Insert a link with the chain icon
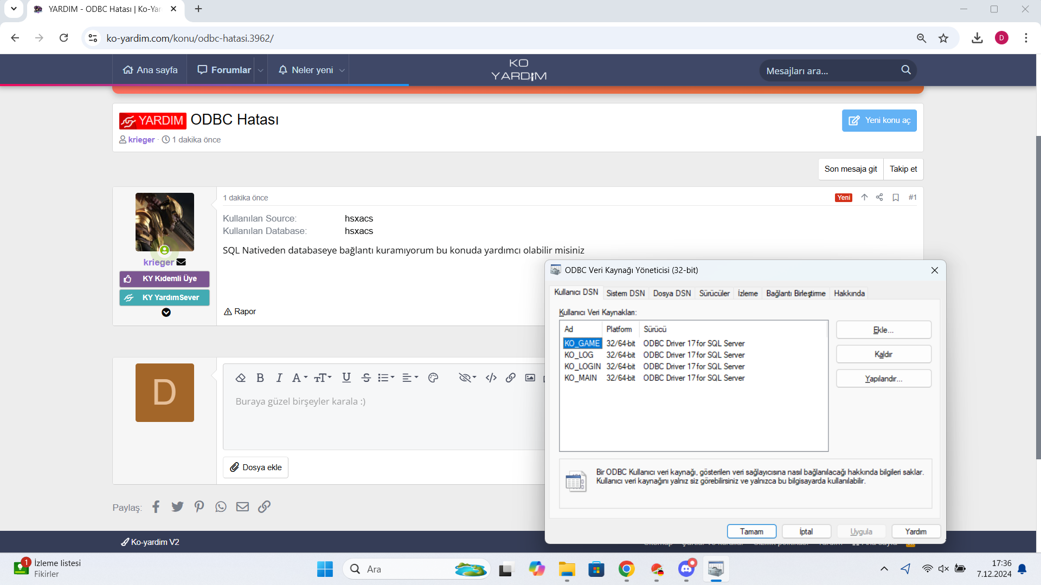Image resolution: width=1041 pixels, height=585 pixels. click(x=511, y=378)
